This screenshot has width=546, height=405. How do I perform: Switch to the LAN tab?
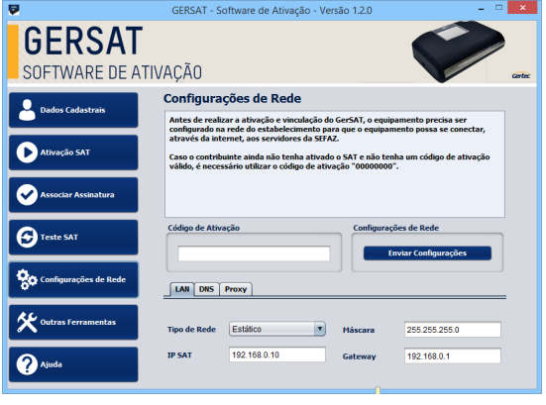tap(182, 289)
